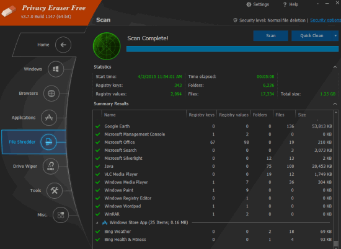
Task: Click the Quick Clean button
Action: point(312,36)
